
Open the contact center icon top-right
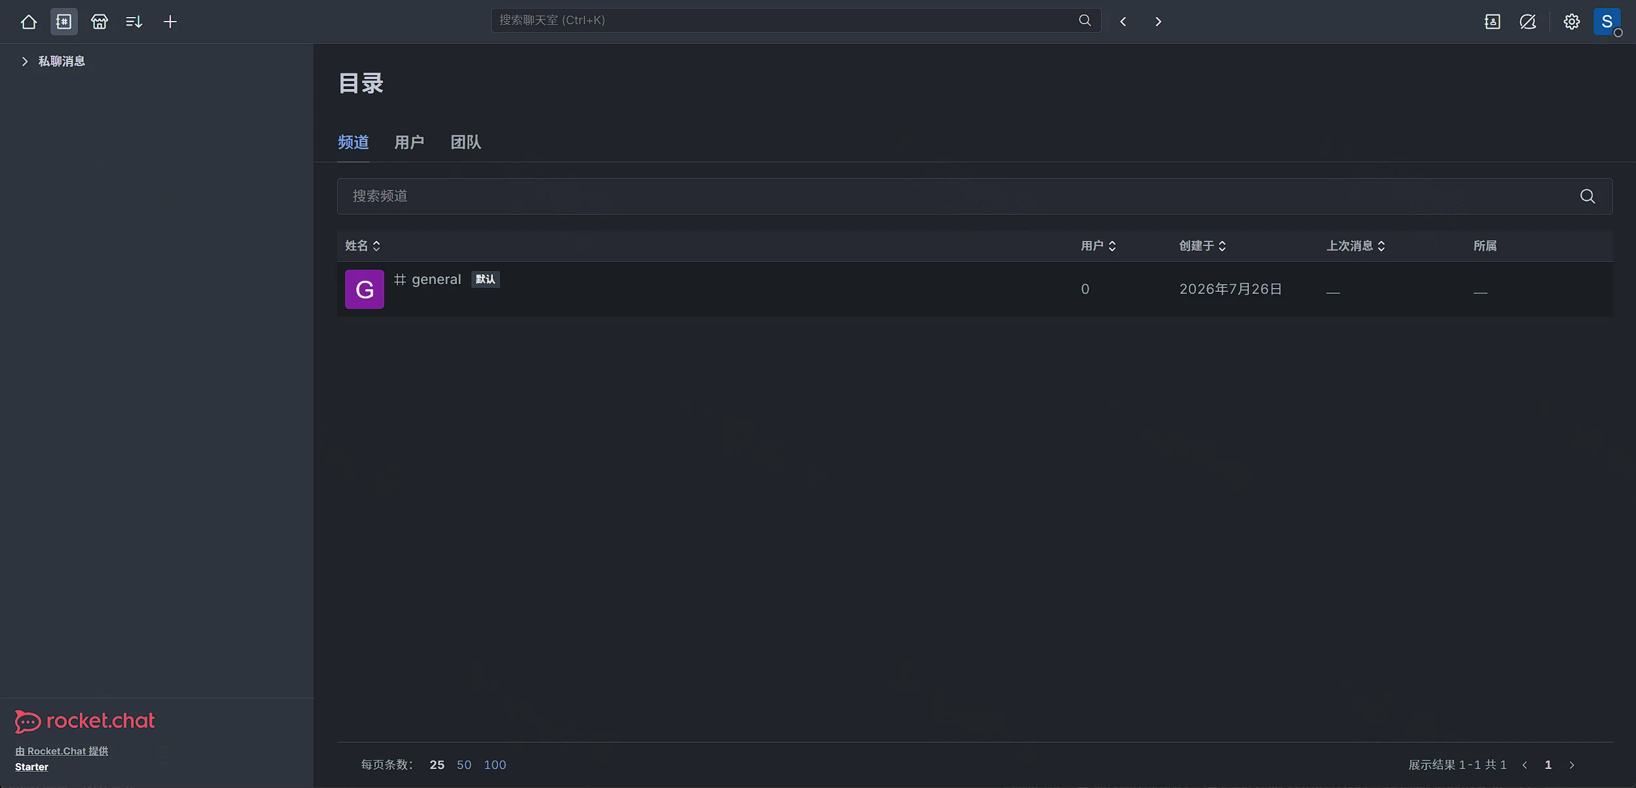[1492, 22]
